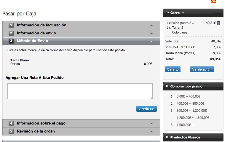Expand Información de facturación with its arrow
Image resolution: width=230 pixels, height=142 pixels.
click(x=151, y=25)
